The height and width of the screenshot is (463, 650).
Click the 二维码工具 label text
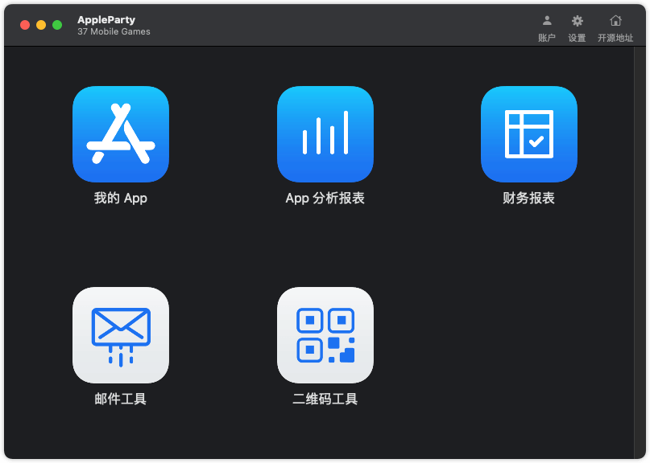[325, 399]
